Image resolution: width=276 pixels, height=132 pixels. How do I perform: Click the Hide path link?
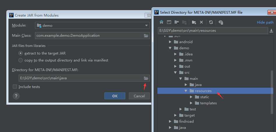point(265,22)
